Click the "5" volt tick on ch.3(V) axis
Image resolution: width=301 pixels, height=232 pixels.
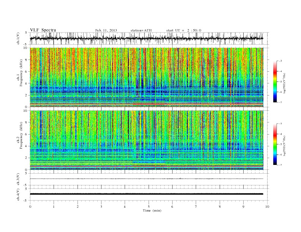click(x=26, y=173)
